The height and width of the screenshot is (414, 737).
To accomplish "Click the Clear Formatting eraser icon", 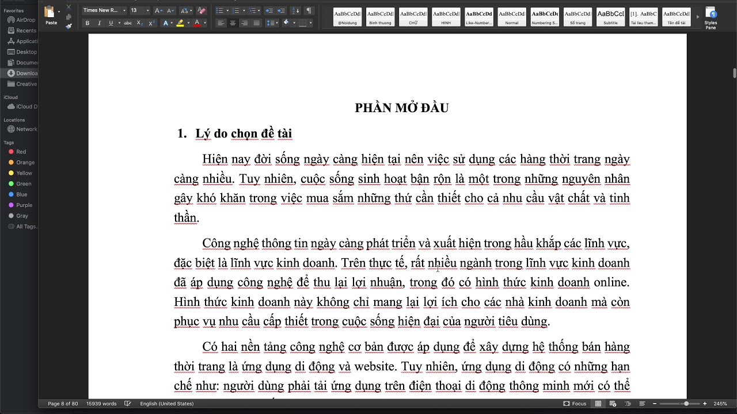I will (201, 10).
